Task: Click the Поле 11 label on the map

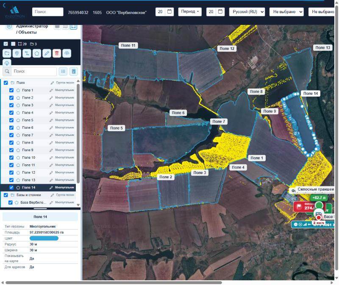Action: [x=128, y=45]
